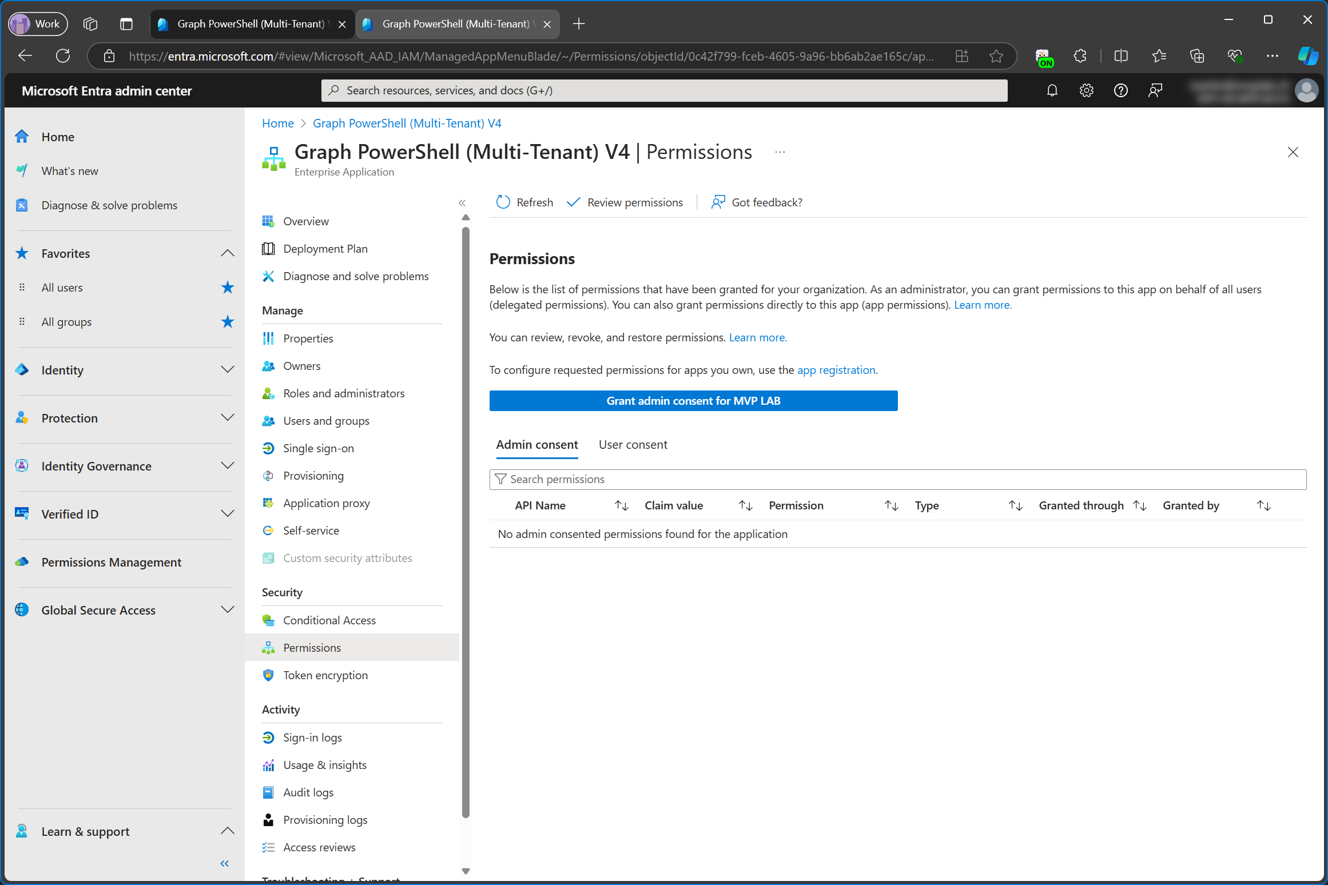The image size is (1328, 885).
Task: Expand the Verified ID section
Action: click(x=228, y=514)
